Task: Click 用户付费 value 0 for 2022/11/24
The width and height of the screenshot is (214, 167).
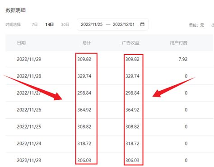Action: tap(186, 144)
